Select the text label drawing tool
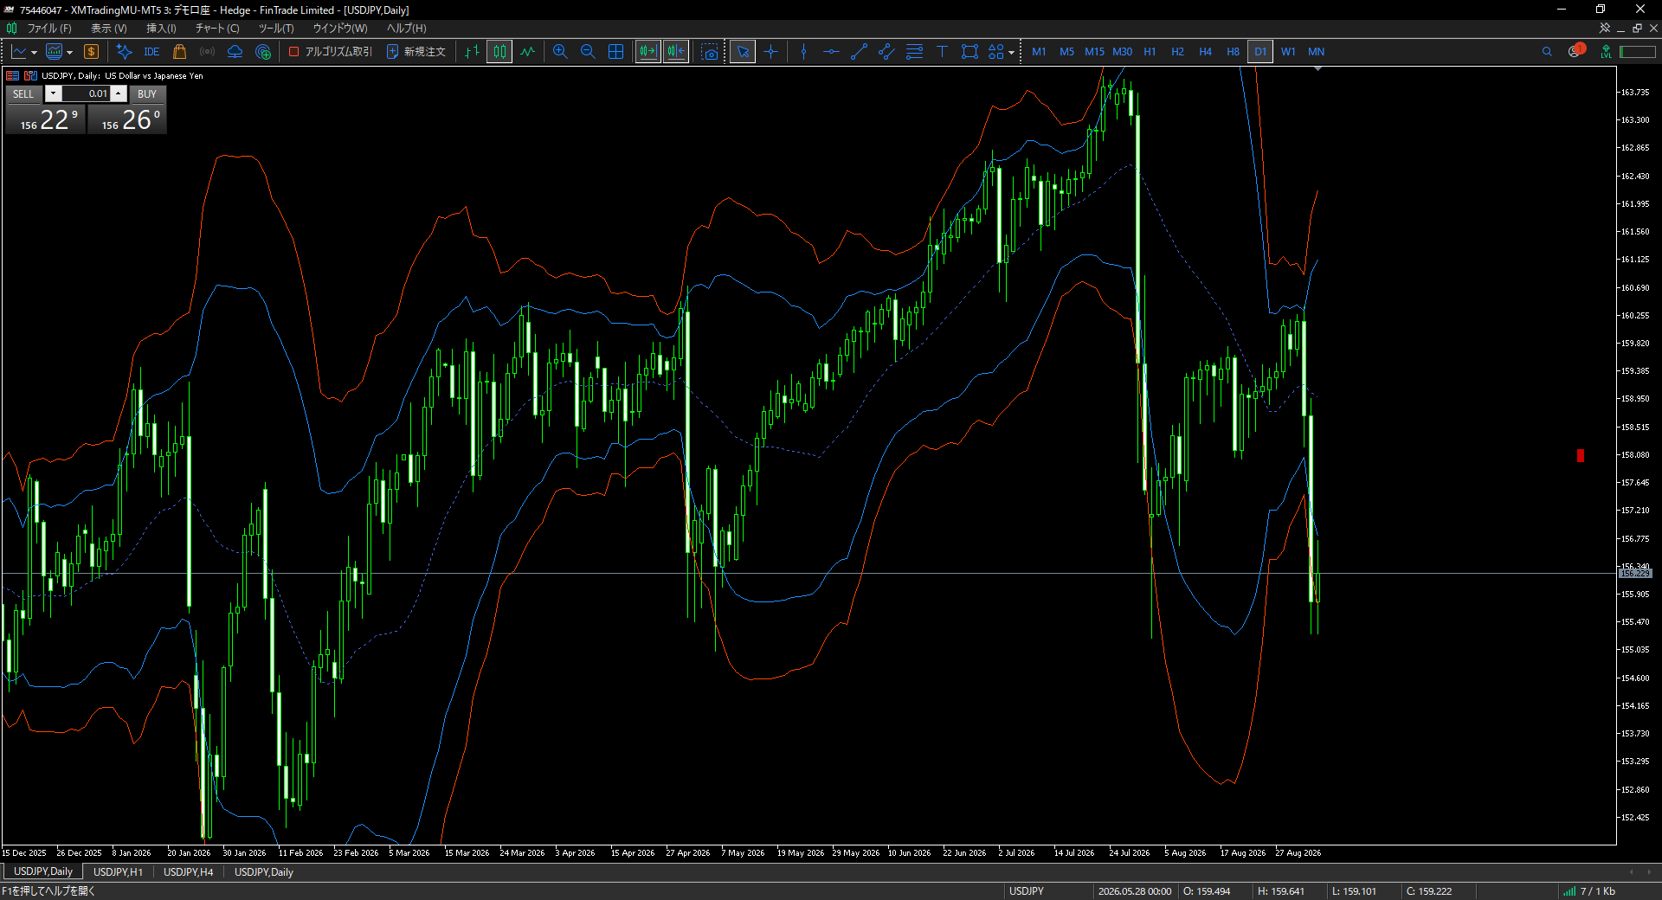Viewport: 1662px width, 900px height. [x=942, y=52]
